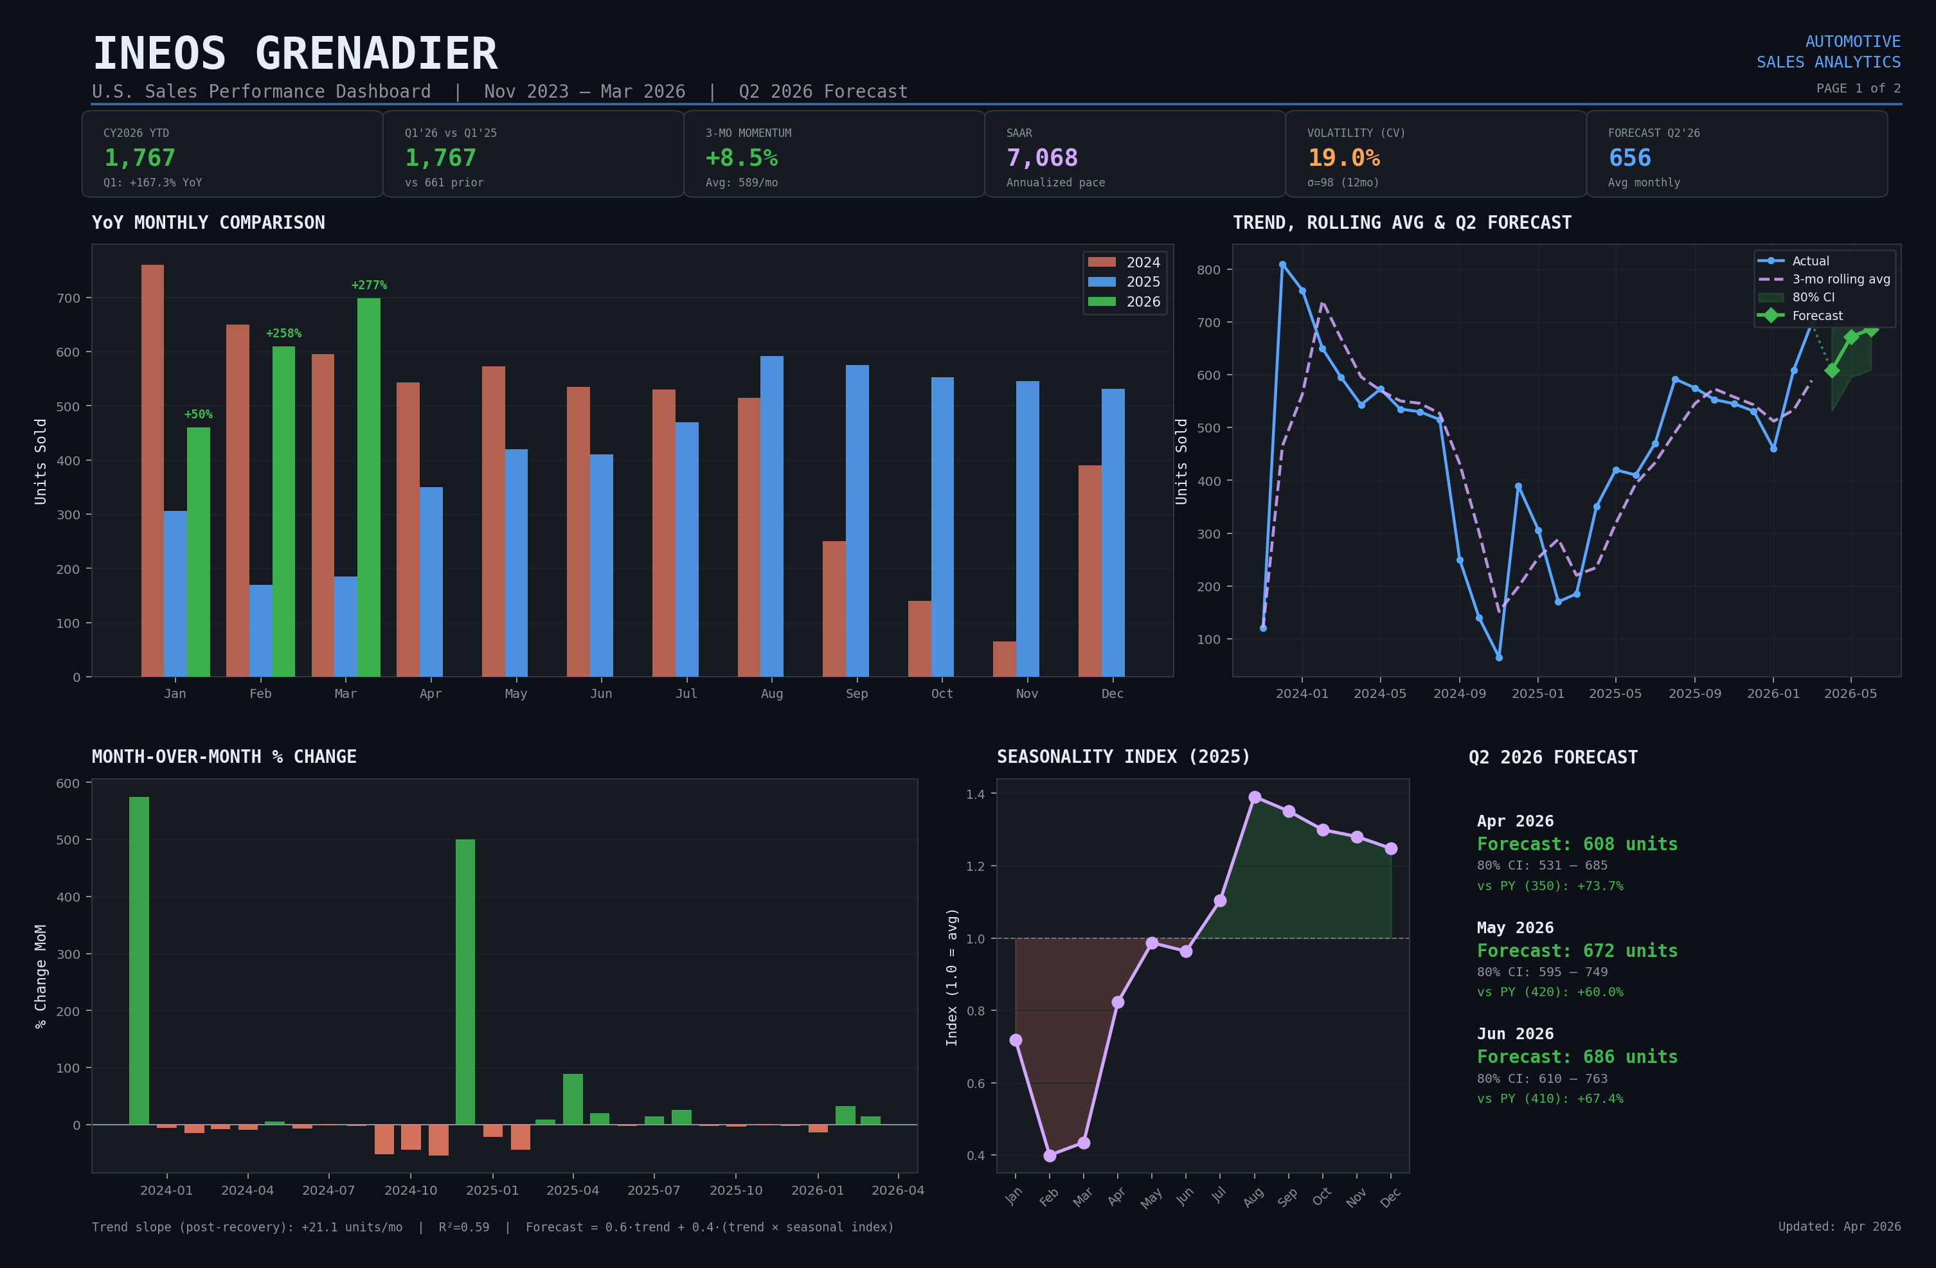Click the first green forecast diamond point
Image resolution: width=1936 pixels, height=1268 pixels.
(1832, 371)
